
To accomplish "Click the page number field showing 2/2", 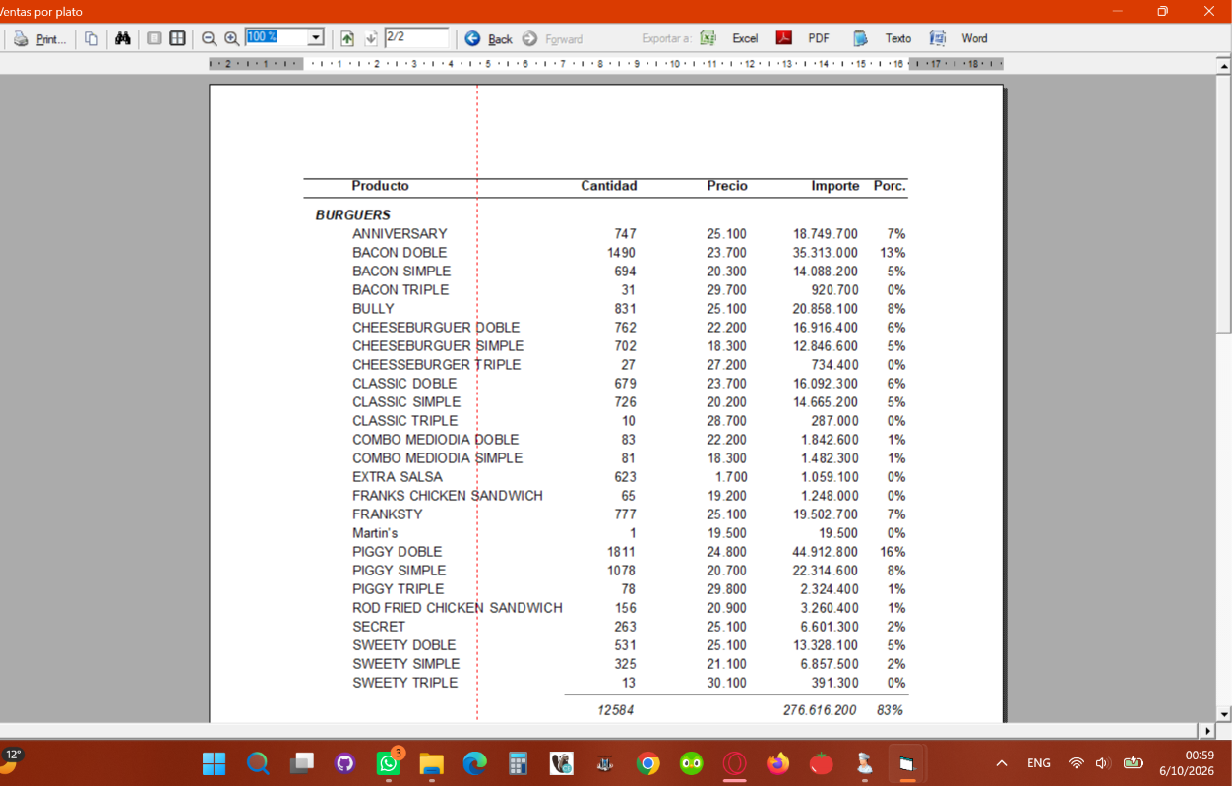I will coord(416,37).
